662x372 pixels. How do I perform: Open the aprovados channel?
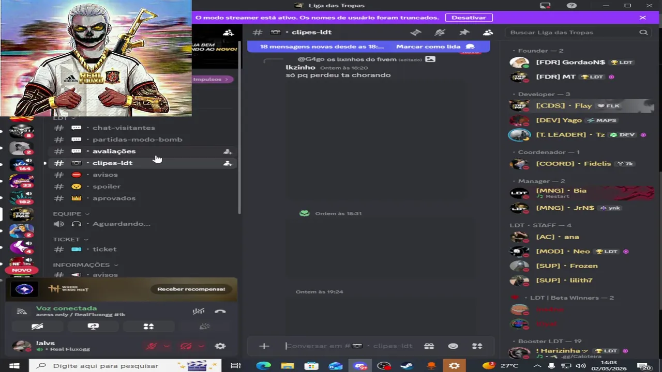[x=142, y=198]
